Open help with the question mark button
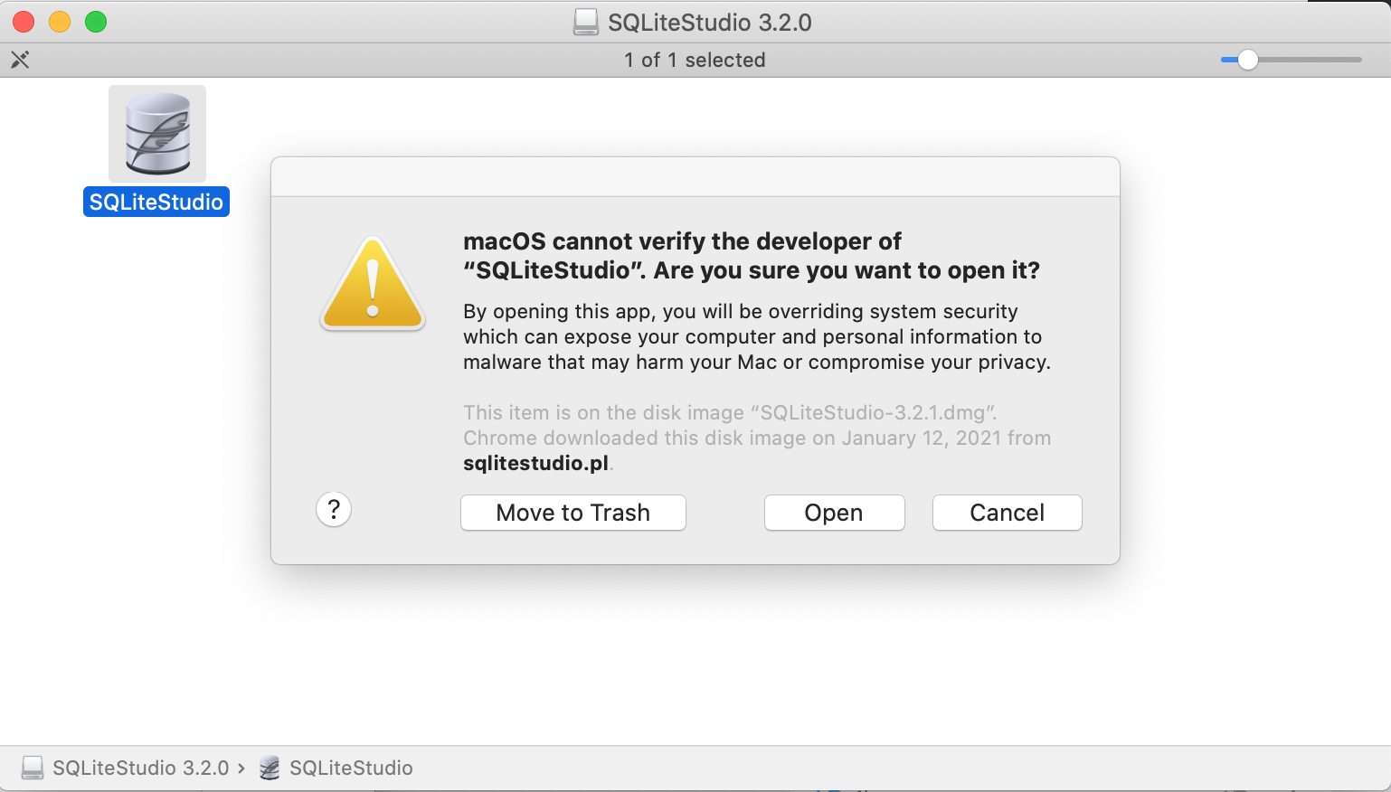 [x=334, y=509]
